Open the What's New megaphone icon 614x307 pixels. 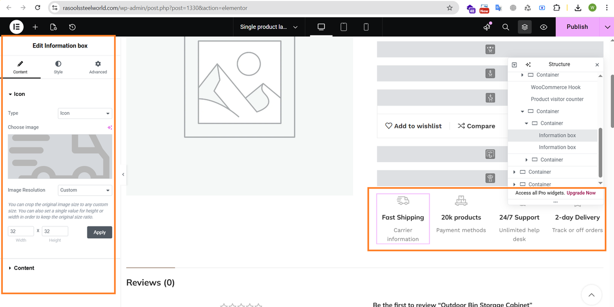tap(487, 27)
